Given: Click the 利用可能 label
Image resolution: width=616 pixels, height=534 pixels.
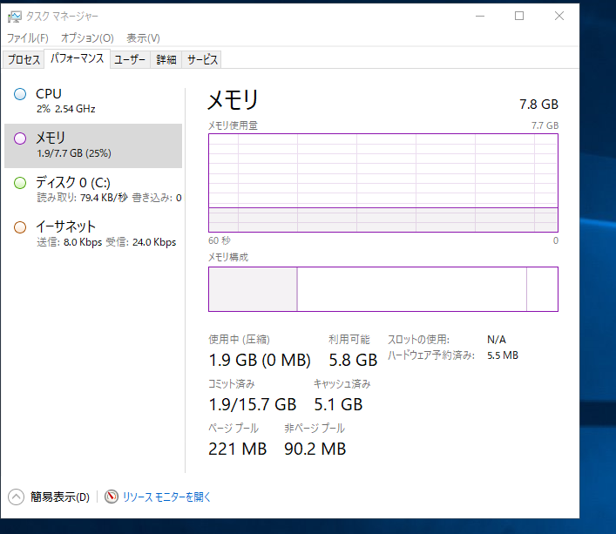Looking at the screenshot, I should [x=349, y=339].
